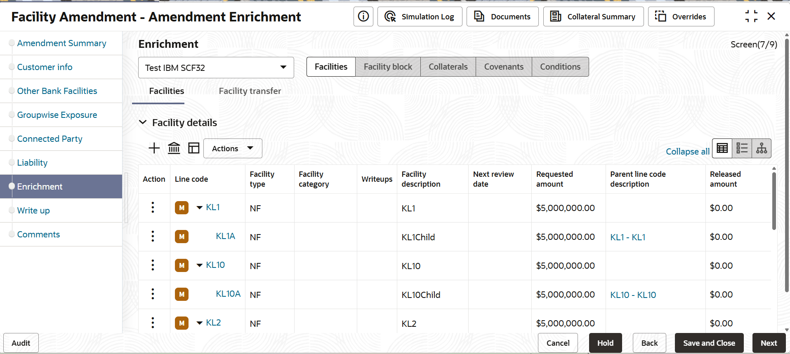This screenshot has height=354, width=790.
Task: Open the row action menu for KL10A
Action: [153, 294]
